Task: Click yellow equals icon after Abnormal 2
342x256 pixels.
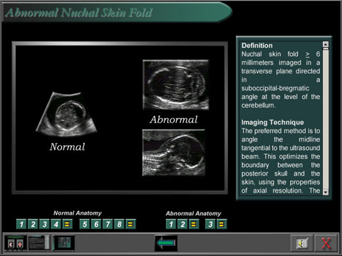Action: pyautogui.click(x=194, y=224)
